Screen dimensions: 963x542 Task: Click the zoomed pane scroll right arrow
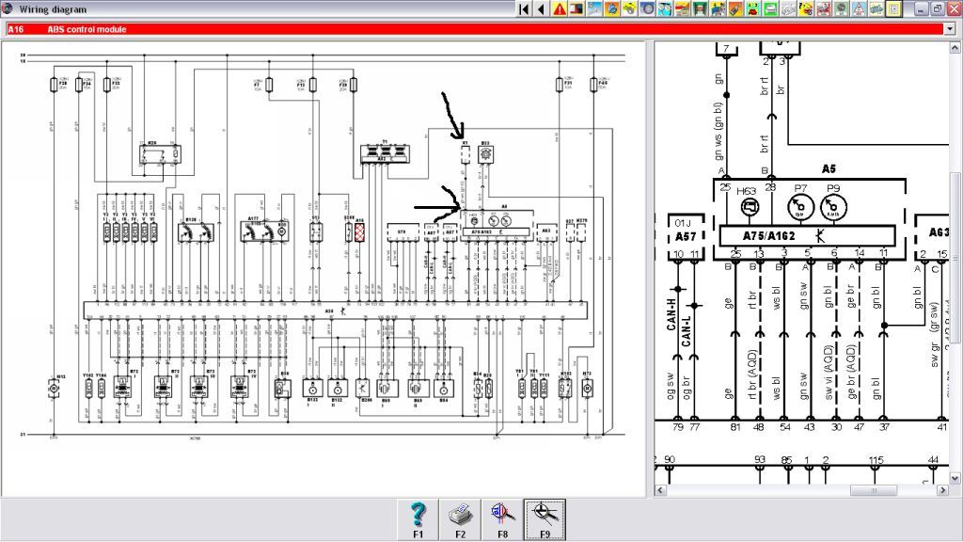click(x=943, y=490)
